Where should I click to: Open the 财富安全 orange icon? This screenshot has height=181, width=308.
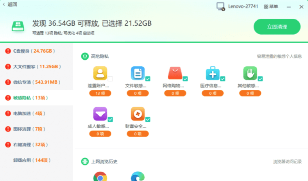(138, 114)
